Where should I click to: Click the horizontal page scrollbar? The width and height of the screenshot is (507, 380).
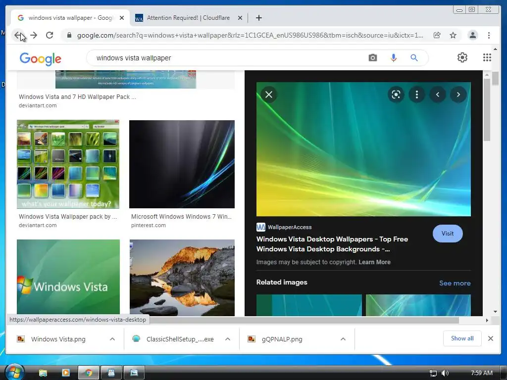click(304, 320)
